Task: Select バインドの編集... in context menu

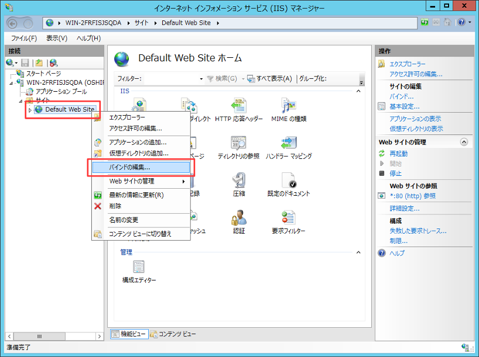Action: tap(141, 167)
